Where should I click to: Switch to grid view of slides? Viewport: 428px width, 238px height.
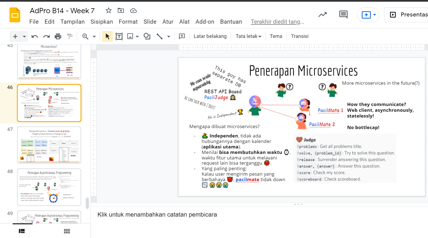pos(67,231)
